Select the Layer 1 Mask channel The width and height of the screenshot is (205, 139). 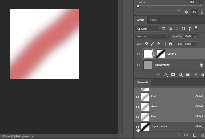170,127
